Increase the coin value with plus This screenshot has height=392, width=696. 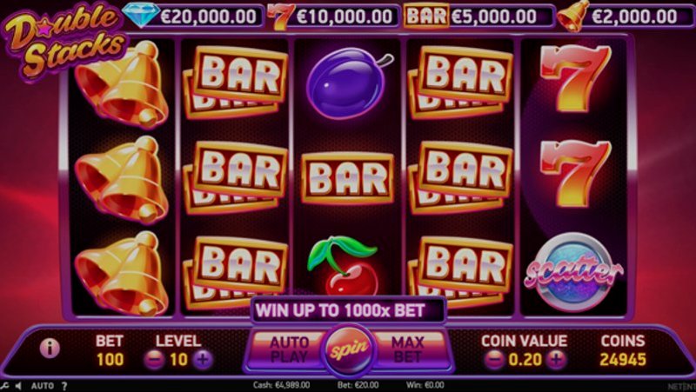coord(556,360)
